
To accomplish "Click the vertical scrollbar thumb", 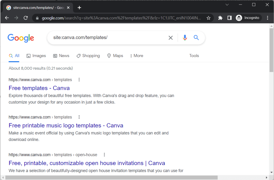I will click(271, 50).
